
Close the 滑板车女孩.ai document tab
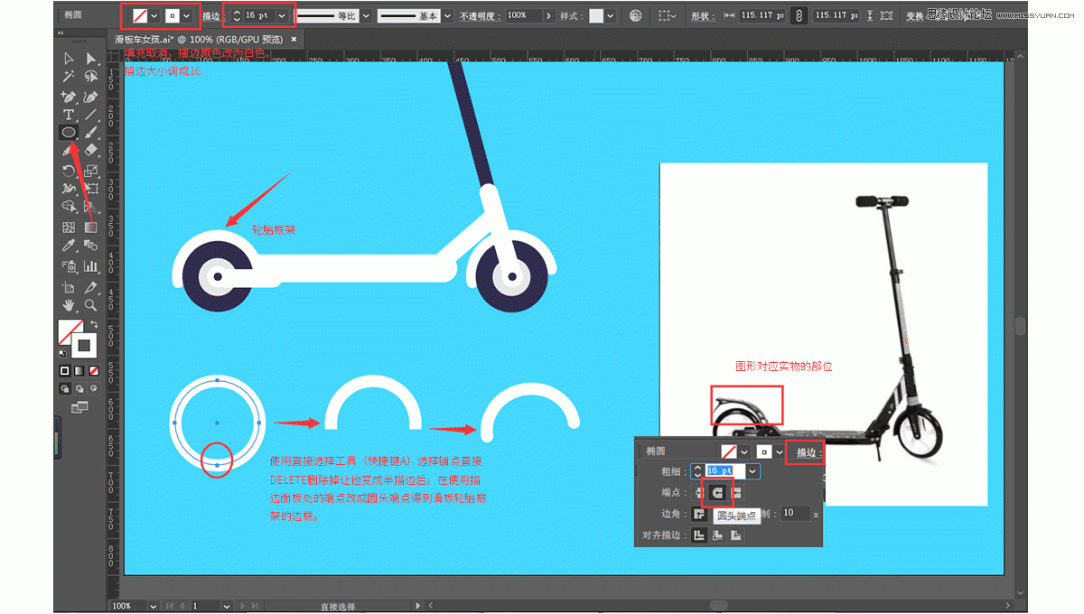click(x=294, y=40)
